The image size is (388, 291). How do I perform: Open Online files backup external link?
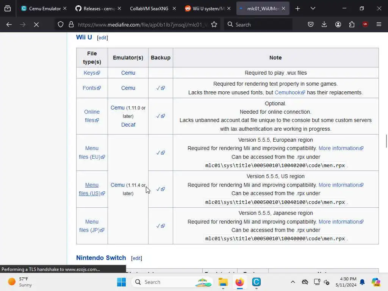click(x=161, y=116)
